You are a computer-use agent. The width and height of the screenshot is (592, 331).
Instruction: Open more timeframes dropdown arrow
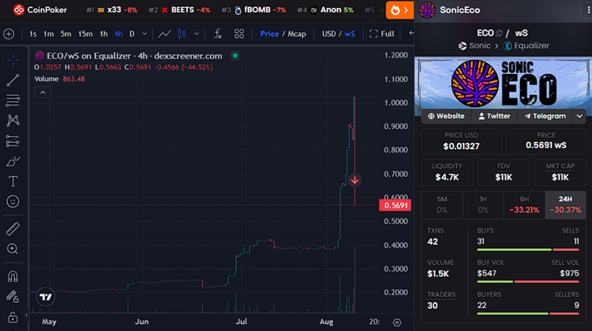pos(145,34)
